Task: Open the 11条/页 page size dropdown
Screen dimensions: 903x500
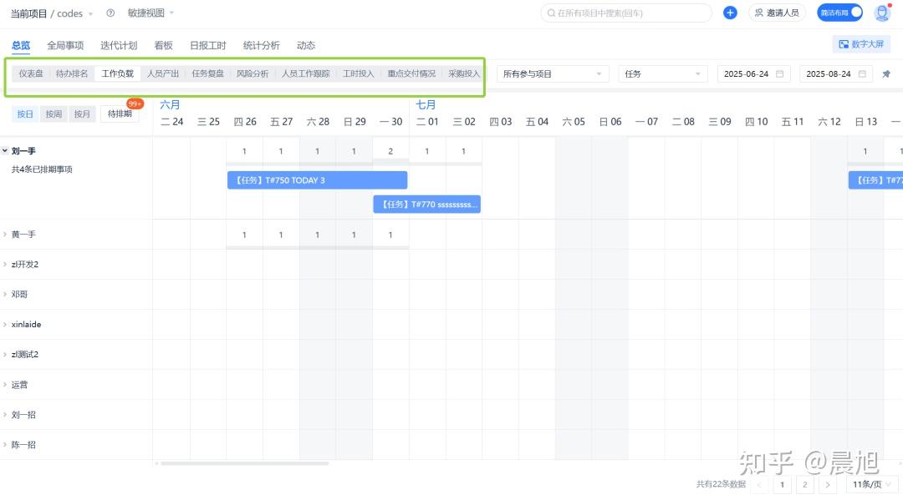Action: pyautogui.click(x=874, y=484)
